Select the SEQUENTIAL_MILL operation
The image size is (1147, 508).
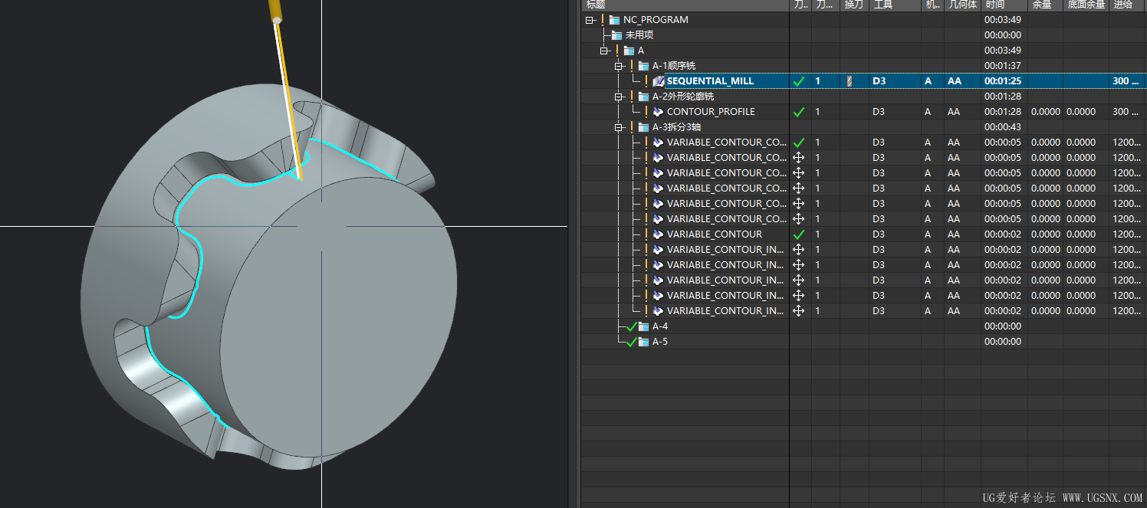pyautogui.click(x=710, y=81)
